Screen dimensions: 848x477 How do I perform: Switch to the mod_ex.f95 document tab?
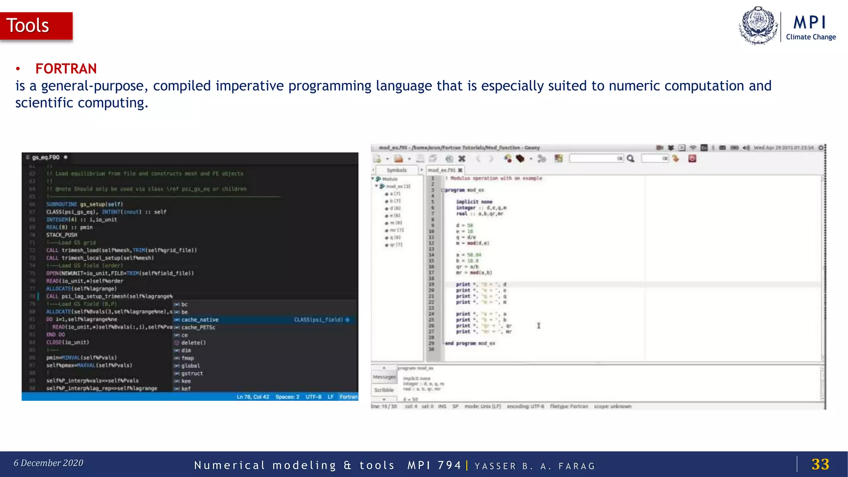pyautogui.click(x=441, y=170)
